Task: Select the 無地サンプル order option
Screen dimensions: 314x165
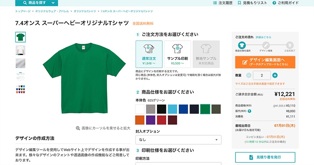Action: [206, 54]
